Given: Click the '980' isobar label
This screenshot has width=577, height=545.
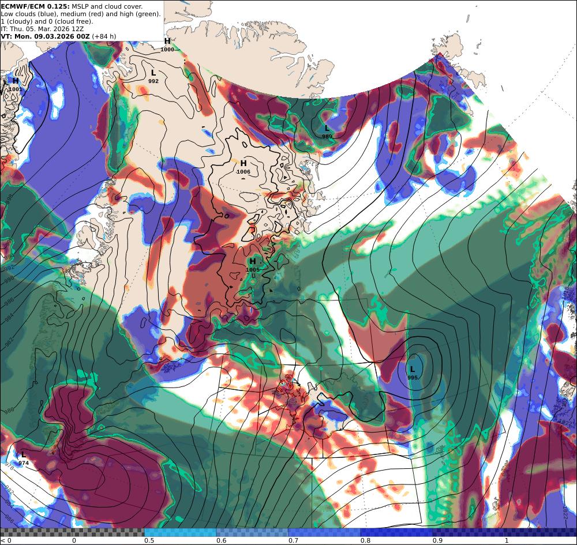Looking at the screenshot, I should (x=9, y=410).
